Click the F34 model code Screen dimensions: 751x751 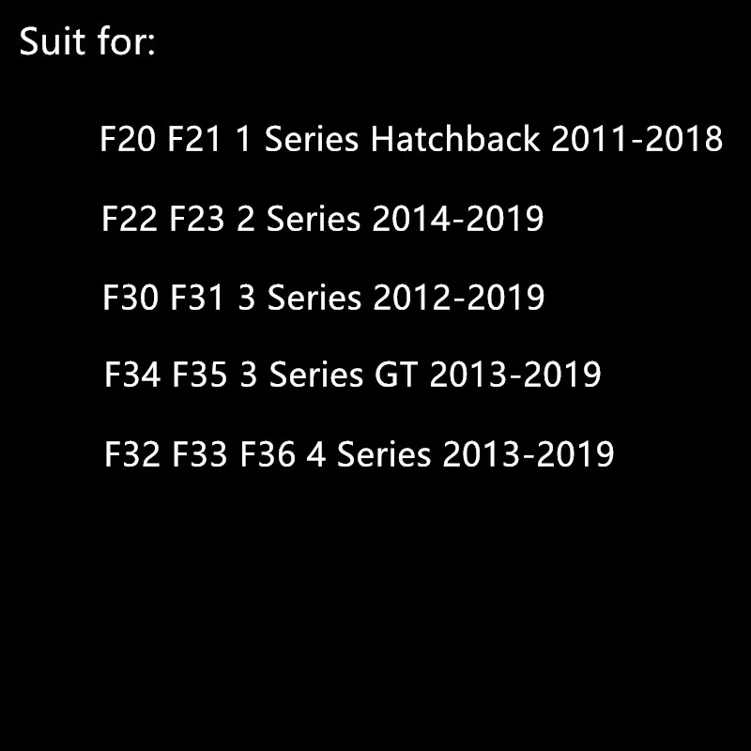pyautogui.click(x=134, y=375)
